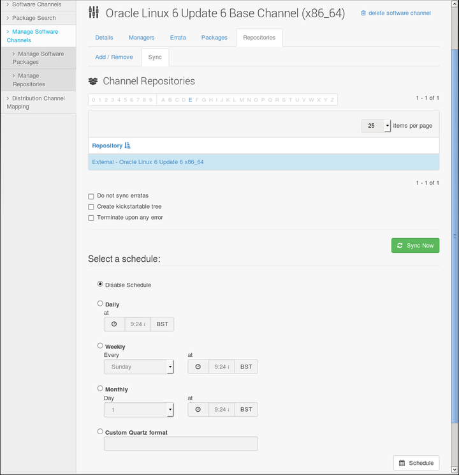Click the Monthly time input field
The image size is (459, 475).
(221, 410)
